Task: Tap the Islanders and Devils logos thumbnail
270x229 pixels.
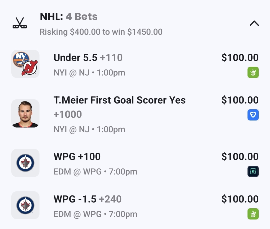Action: pos(25,64)
